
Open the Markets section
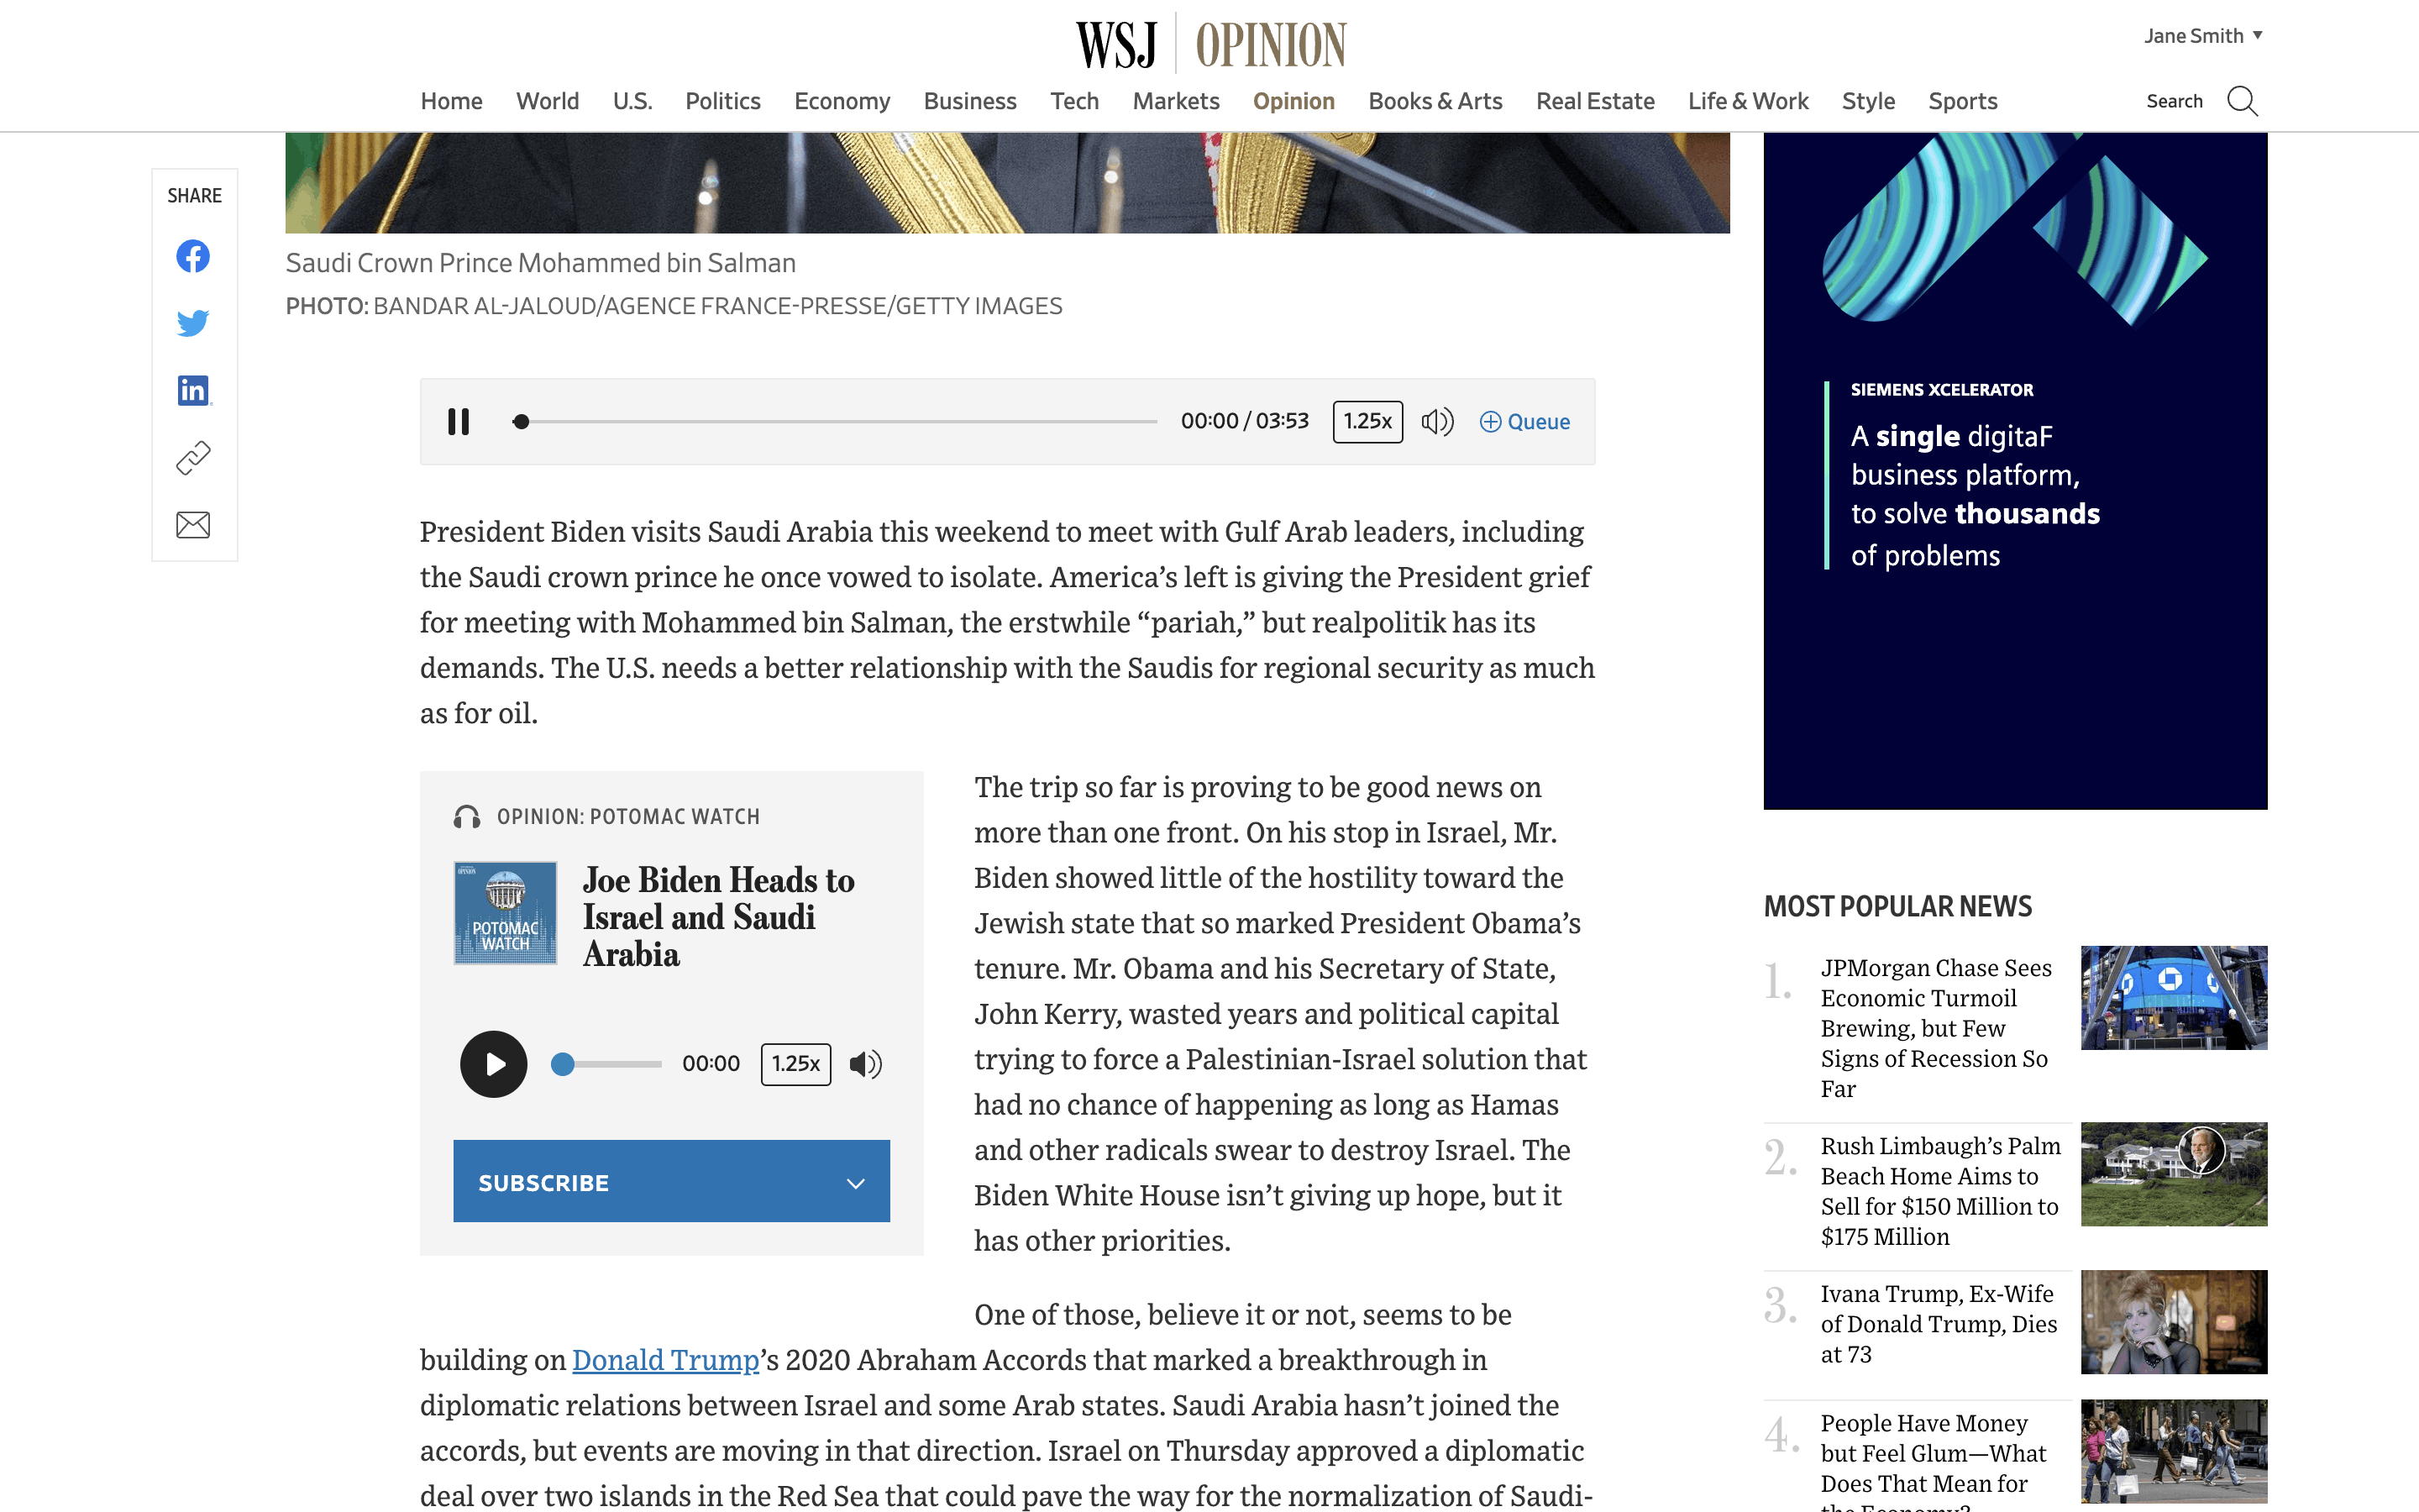coord(1176,101)
